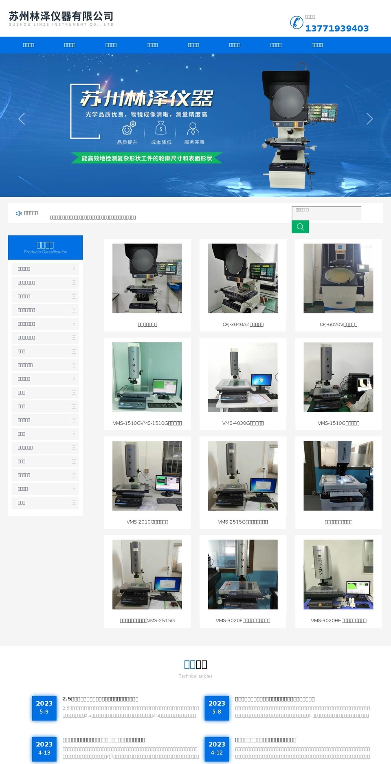This screenshot has height=764, width=391.
Task: Click the phone number 13771939403
Action: 337,29
